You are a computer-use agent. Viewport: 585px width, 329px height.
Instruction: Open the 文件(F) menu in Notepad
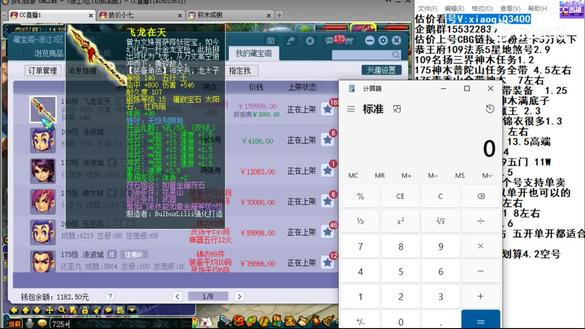pos(427,8)
